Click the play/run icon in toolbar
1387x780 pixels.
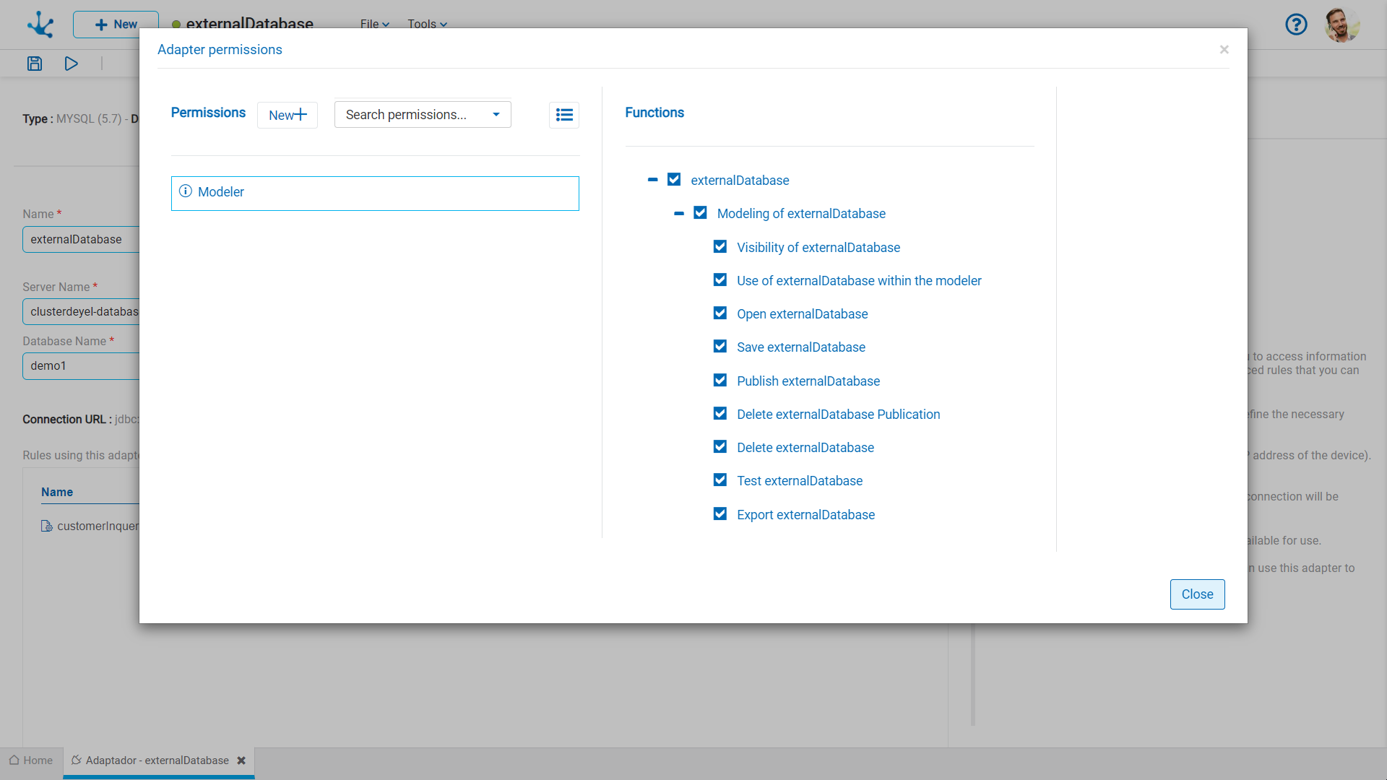point(71,64)
